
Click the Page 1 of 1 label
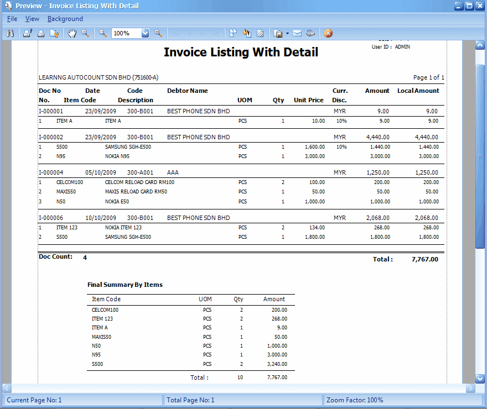pos(428,77)
